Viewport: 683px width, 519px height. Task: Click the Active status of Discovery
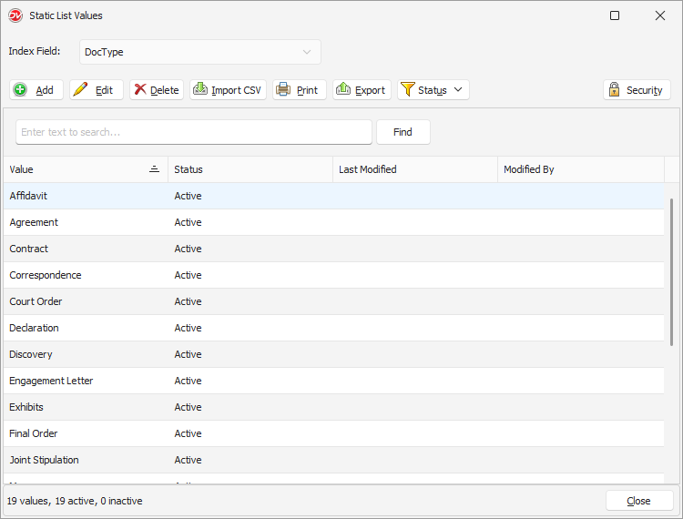188,354
